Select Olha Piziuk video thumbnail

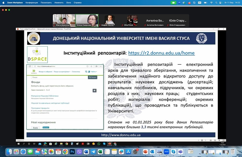pyautogui.click(x=132, y=20)
